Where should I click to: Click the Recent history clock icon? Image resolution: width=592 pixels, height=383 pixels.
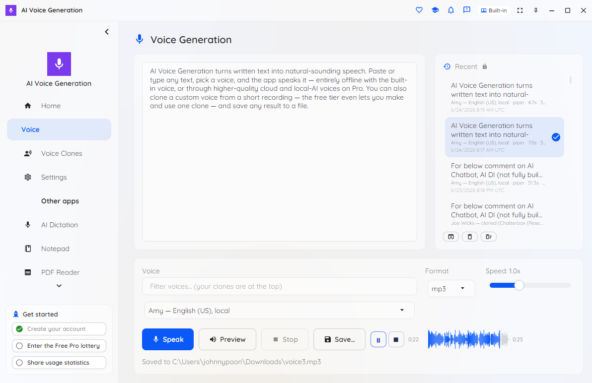tap(447, 66)
